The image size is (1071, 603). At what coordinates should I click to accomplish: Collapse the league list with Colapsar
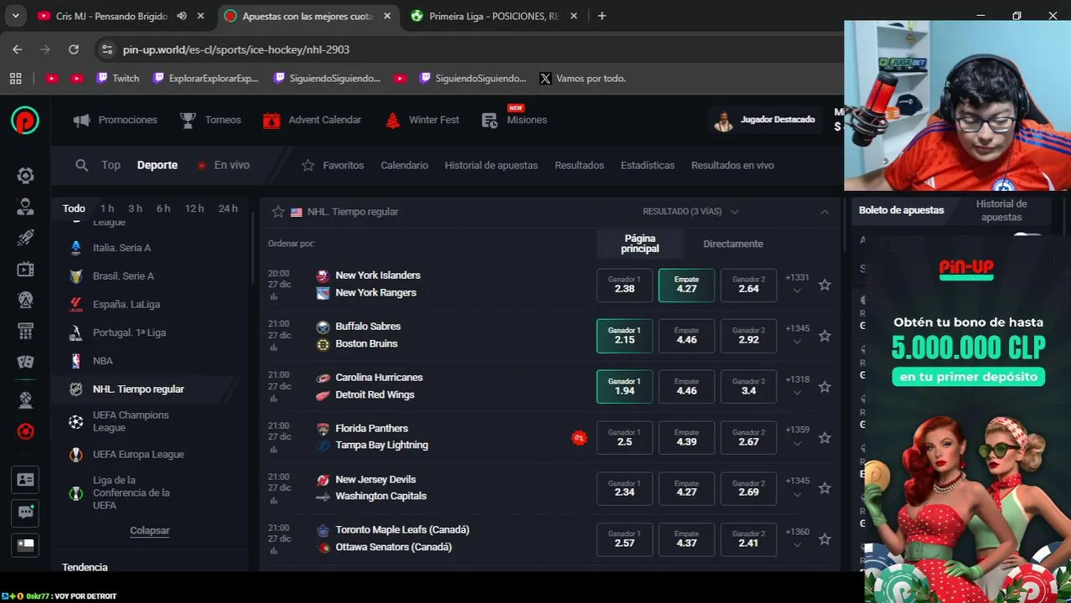150,530
